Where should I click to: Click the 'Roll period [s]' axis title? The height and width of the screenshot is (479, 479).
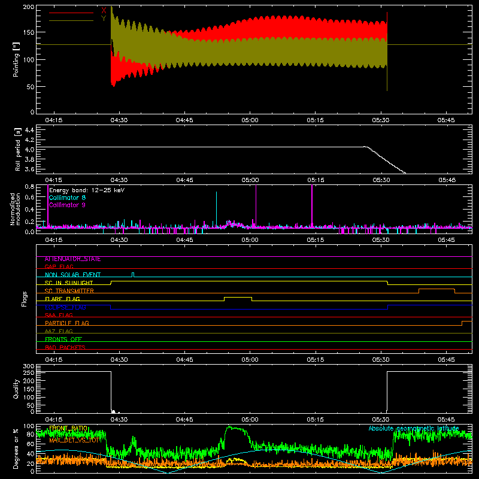coord(18,149)
